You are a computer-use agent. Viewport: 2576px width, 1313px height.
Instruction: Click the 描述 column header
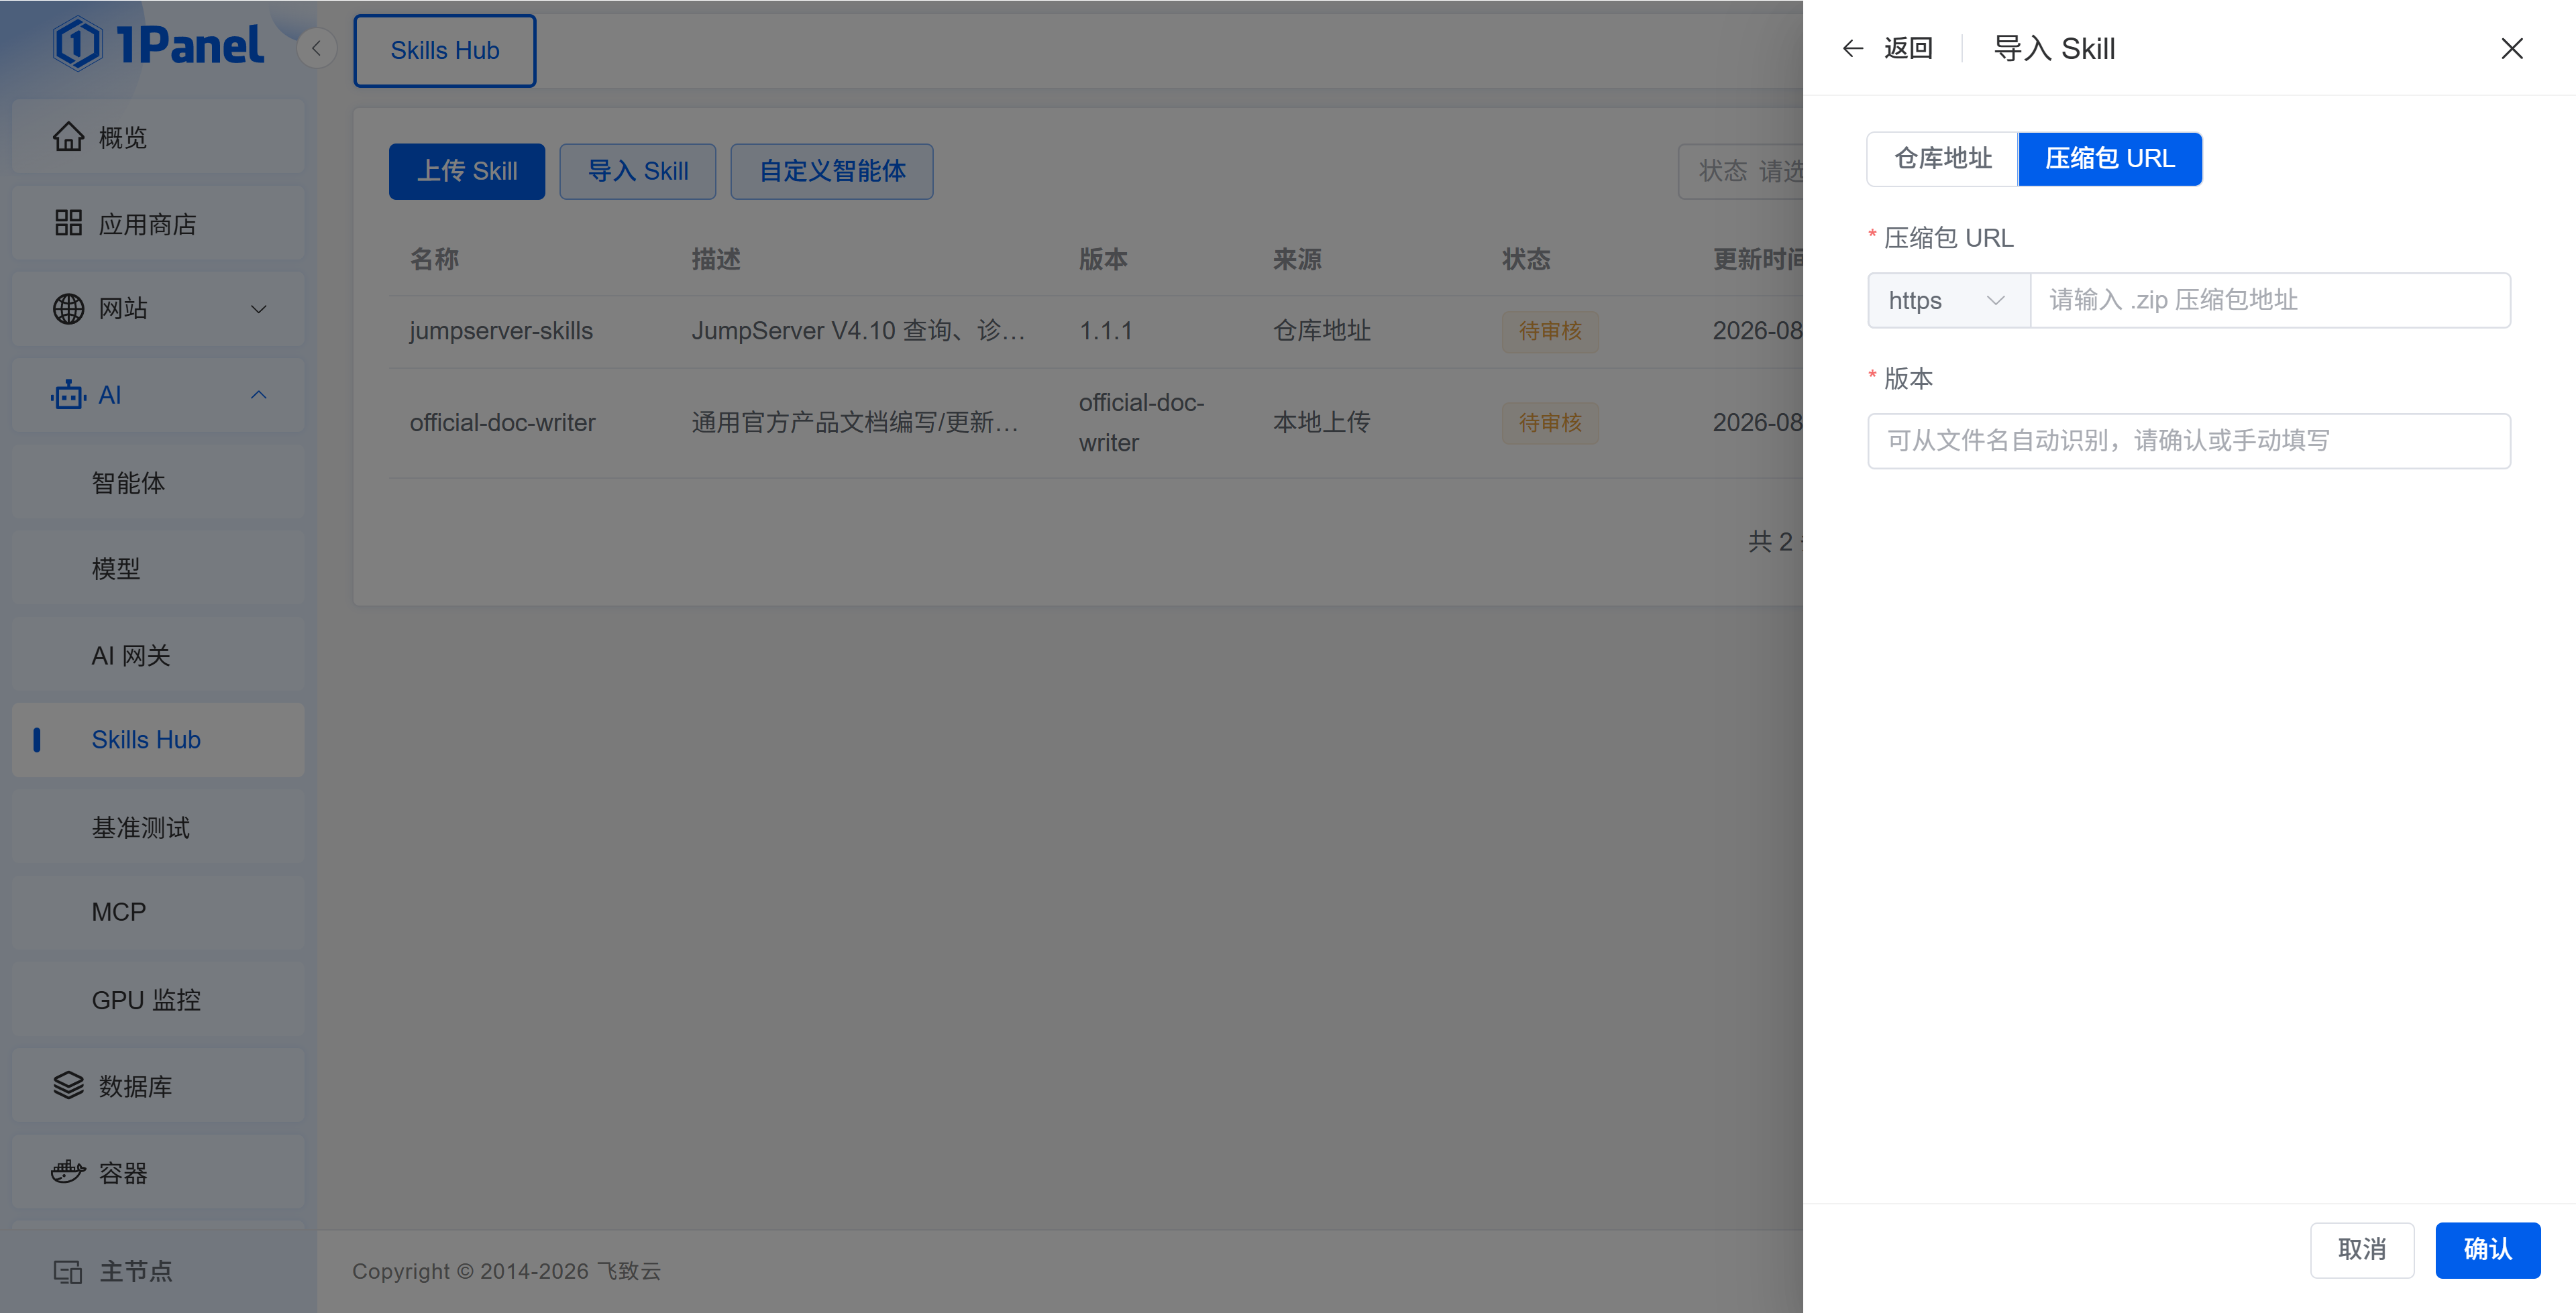tap(716, 260)
